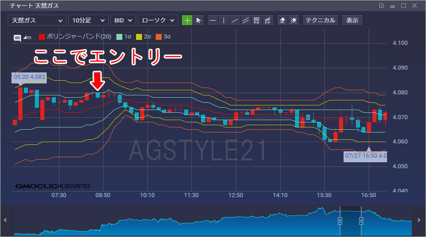Screen dimensions: 426x237
Task: Select the crosshair cursor tool
Action: pyautogui.click(x=187, y=21)
